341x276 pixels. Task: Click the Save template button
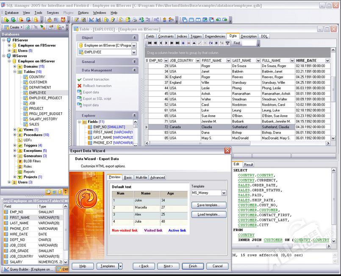(209, 205)
